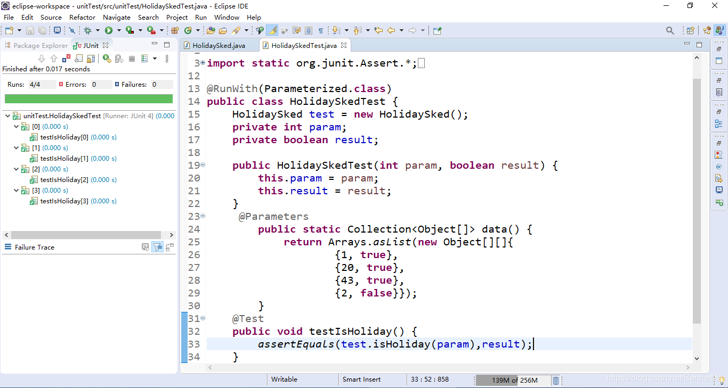The image size is (728, 388).
Task: Click the Open Type icon
Action: pyautogui.click(x=211, y=31)
